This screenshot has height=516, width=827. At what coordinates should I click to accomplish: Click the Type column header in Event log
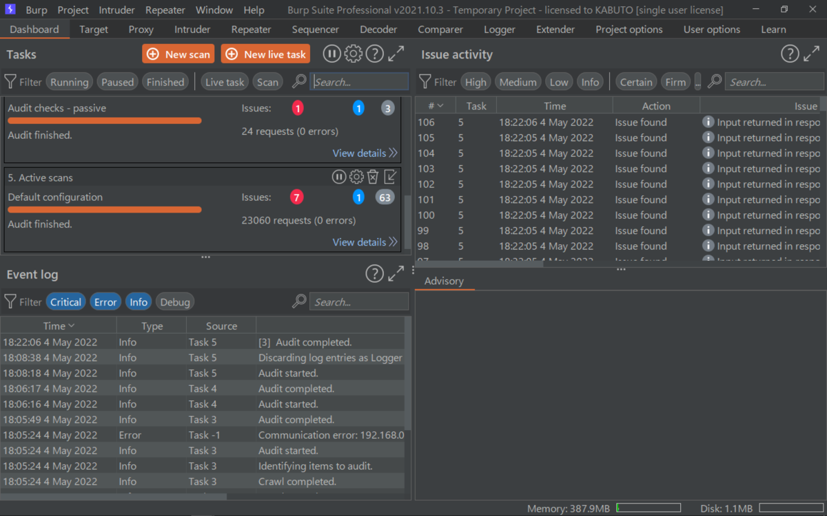pyautogui.click(x=152, y=326)
